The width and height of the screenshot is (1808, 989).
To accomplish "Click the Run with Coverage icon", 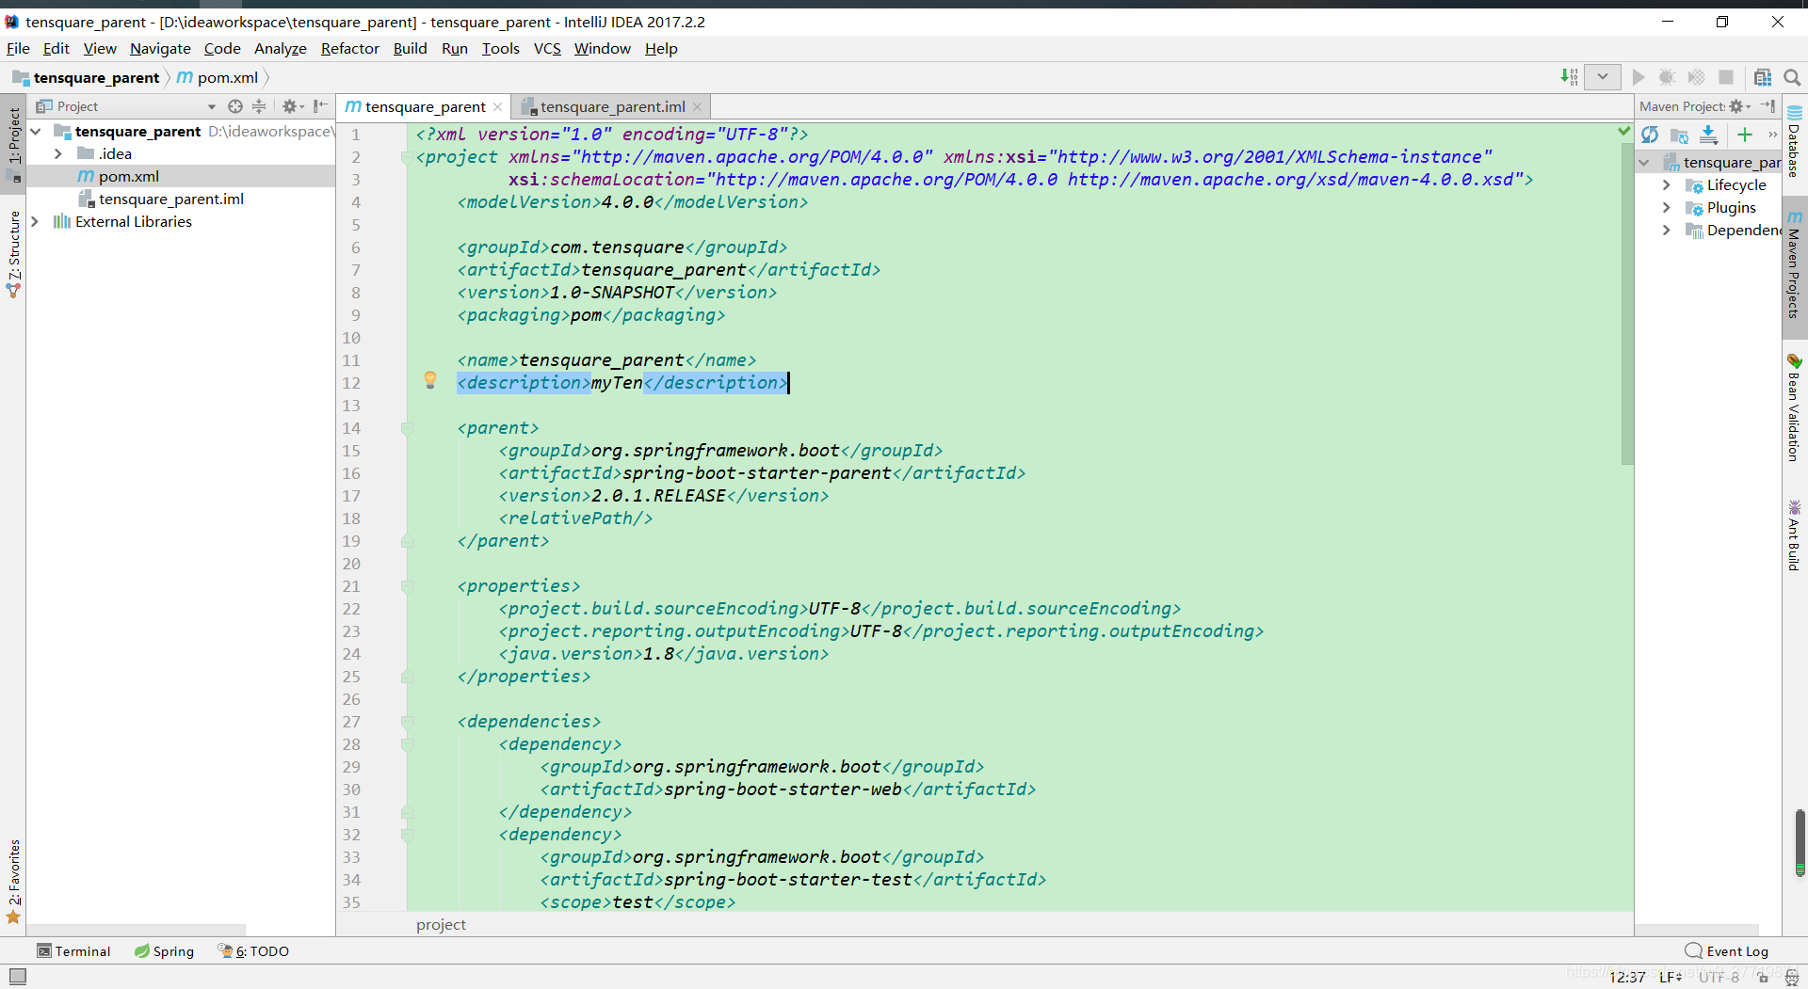I will coord(1696,77).
